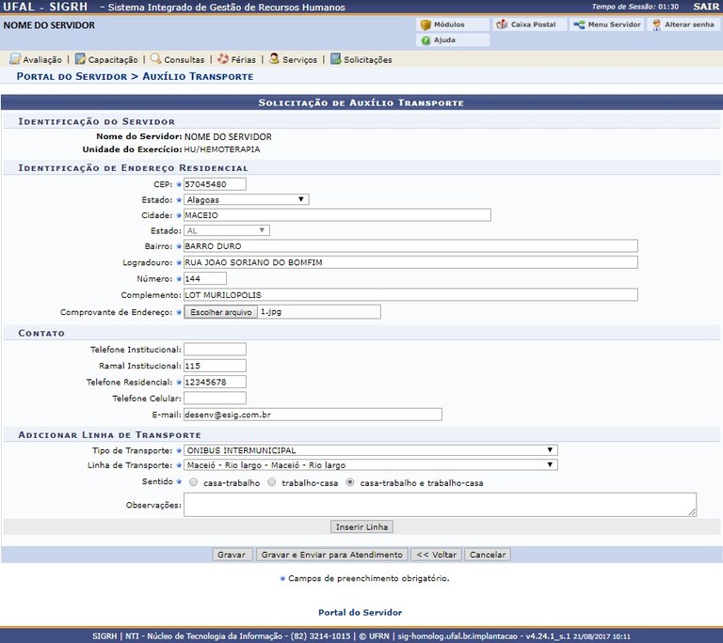Click Gravar e Enviar para Atendimento

pos(332,555)
